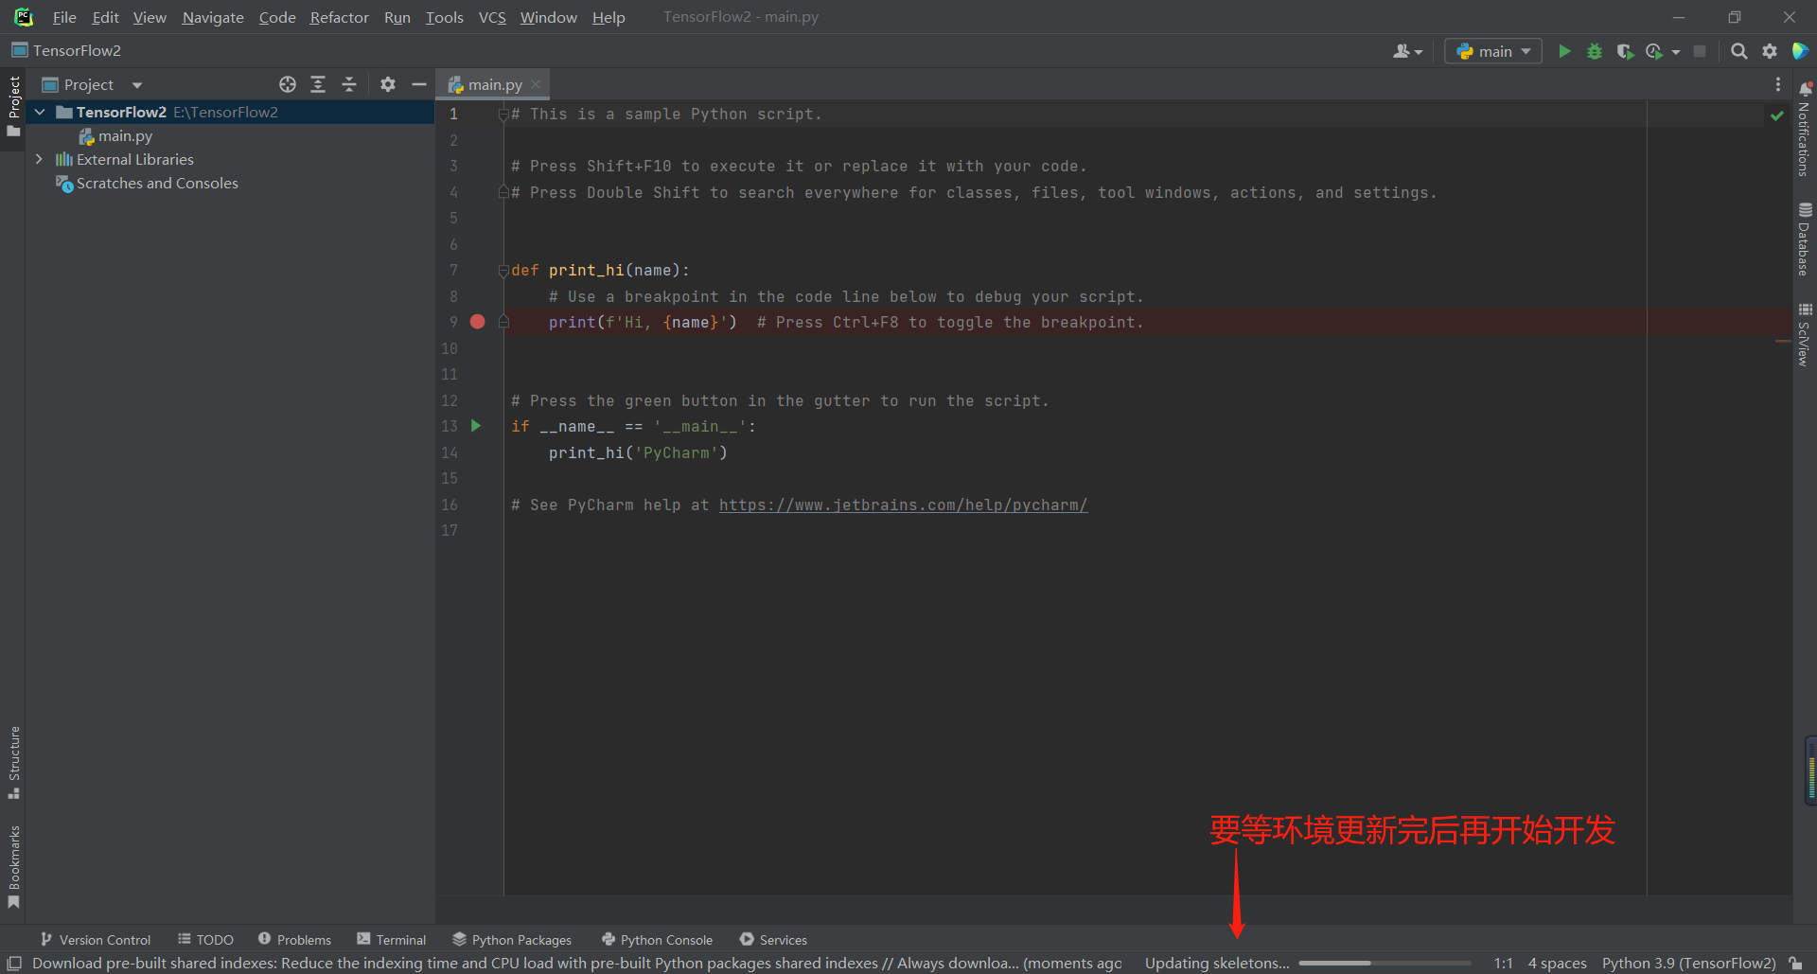The height and width of the screenshot is (974, 1817).
Task: Click the 1:1 caret position indicator
Action: click(x=1503, y=963)
